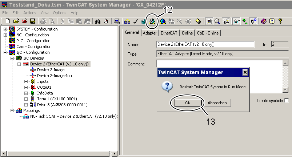Image resolution: width=292 pixels, height=157 pixels.
Task: Select Device 2-Image-Info tree item
Action: pos(55,76)
